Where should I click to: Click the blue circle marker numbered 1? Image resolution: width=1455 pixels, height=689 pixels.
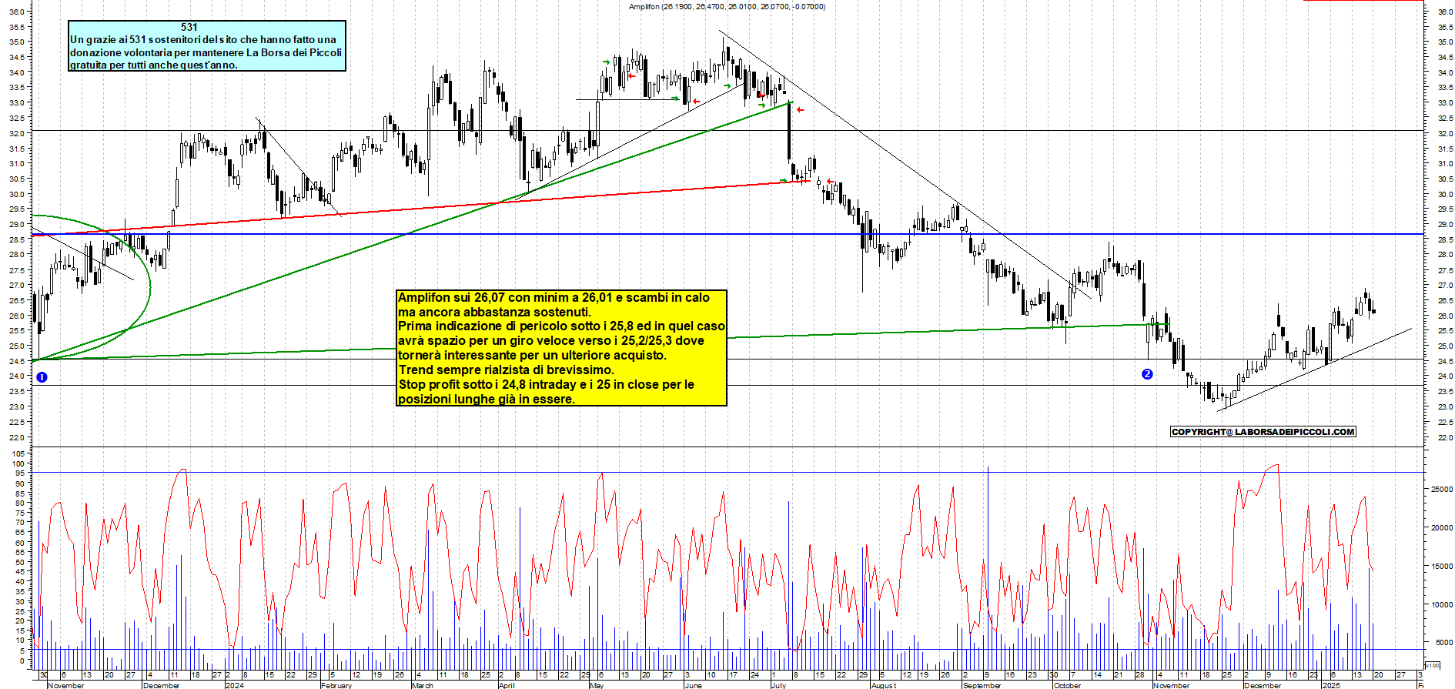[x=42, y=377]
